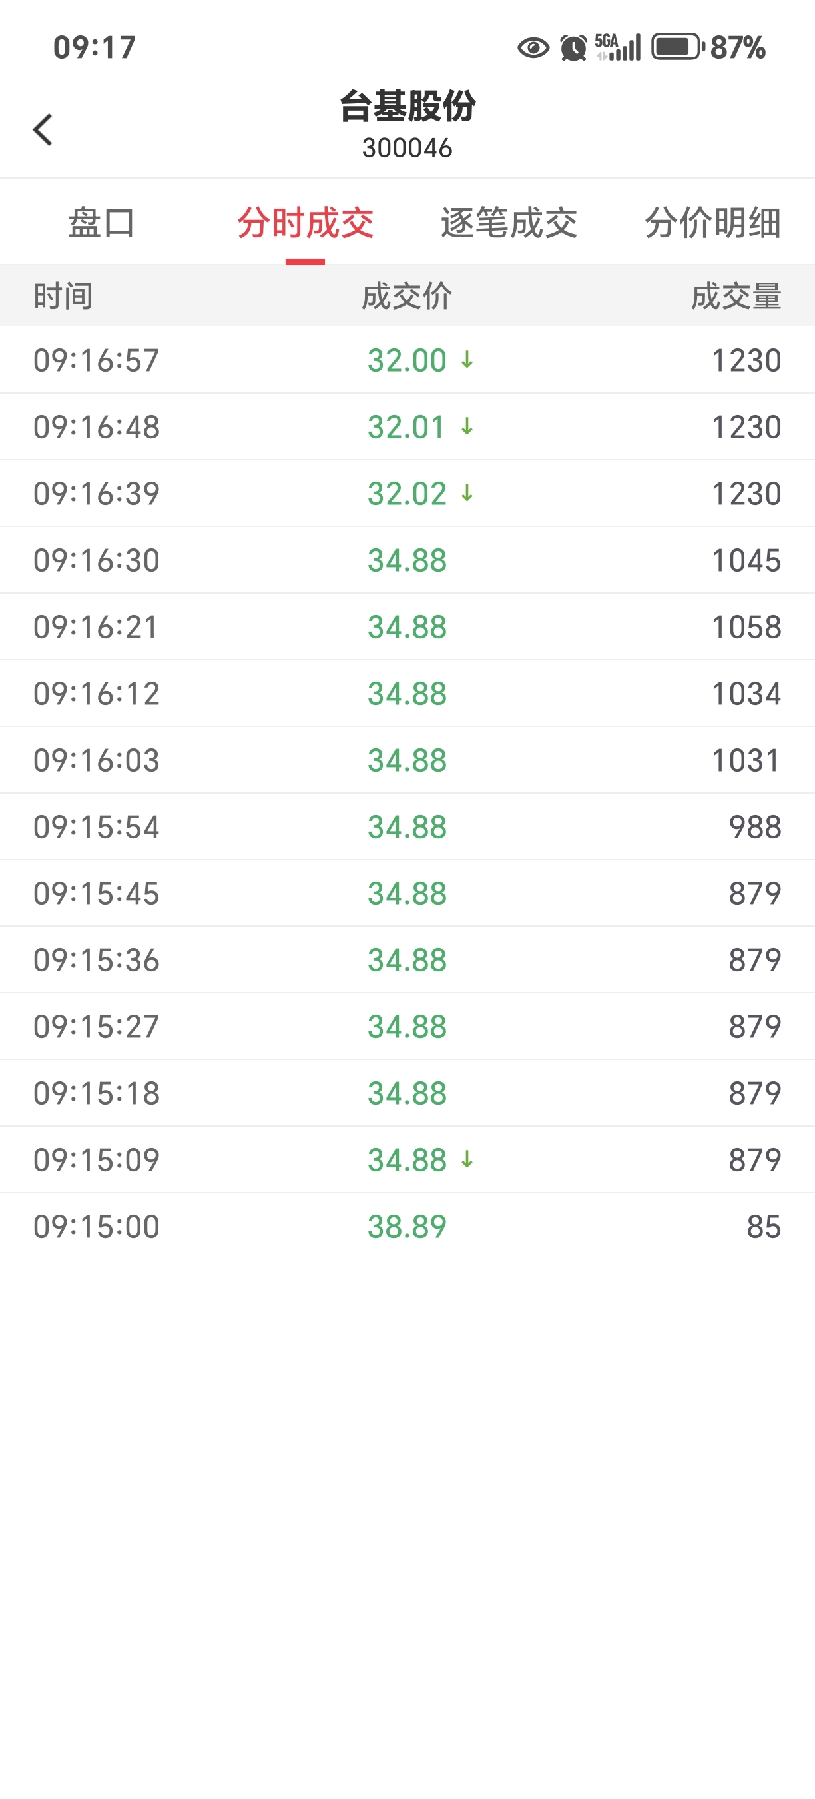Tap the 成交价 column header

click(x=407, y=296)
